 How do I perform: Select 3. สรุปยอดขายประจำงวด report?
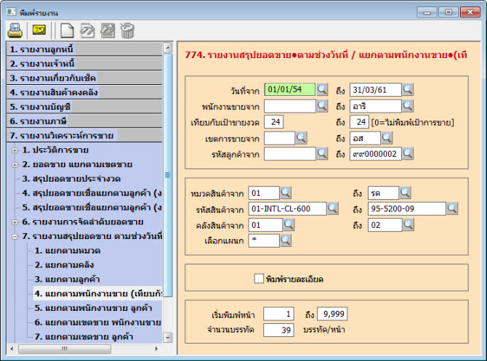pyautogui.click(x=71, y=179)
